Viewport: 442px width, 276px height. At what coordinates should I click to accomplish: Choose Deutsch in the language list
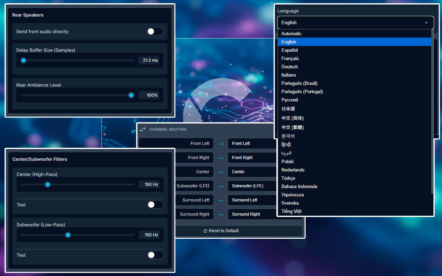pyautogui.click(x=290, y=67)
